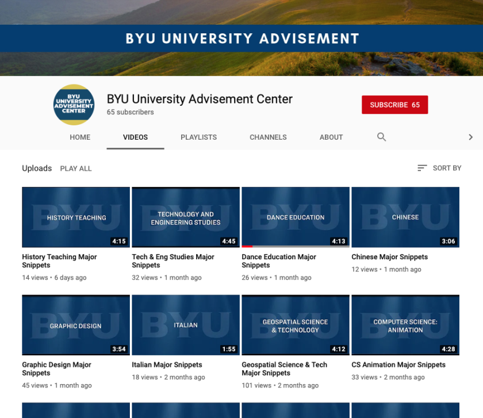Screen dimensions: 483x418
Task: Click the right chevron arrow next to tabs
Action: pos(470,137)
